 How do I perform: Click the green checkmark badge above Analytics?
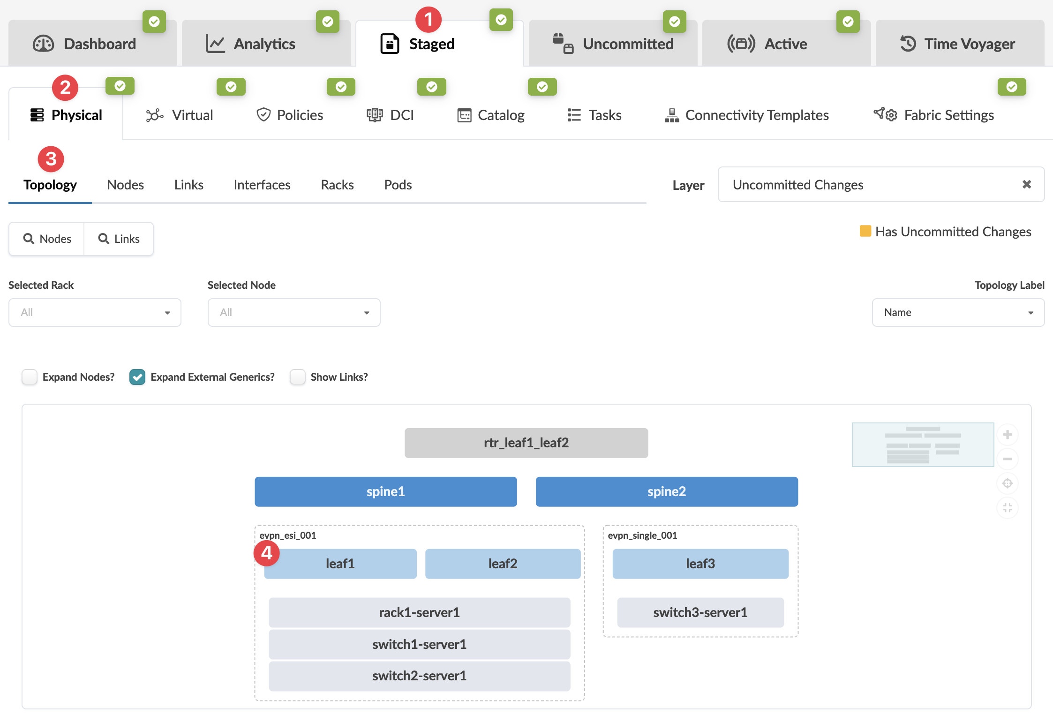pyautogui.click(x=327, y=22)
